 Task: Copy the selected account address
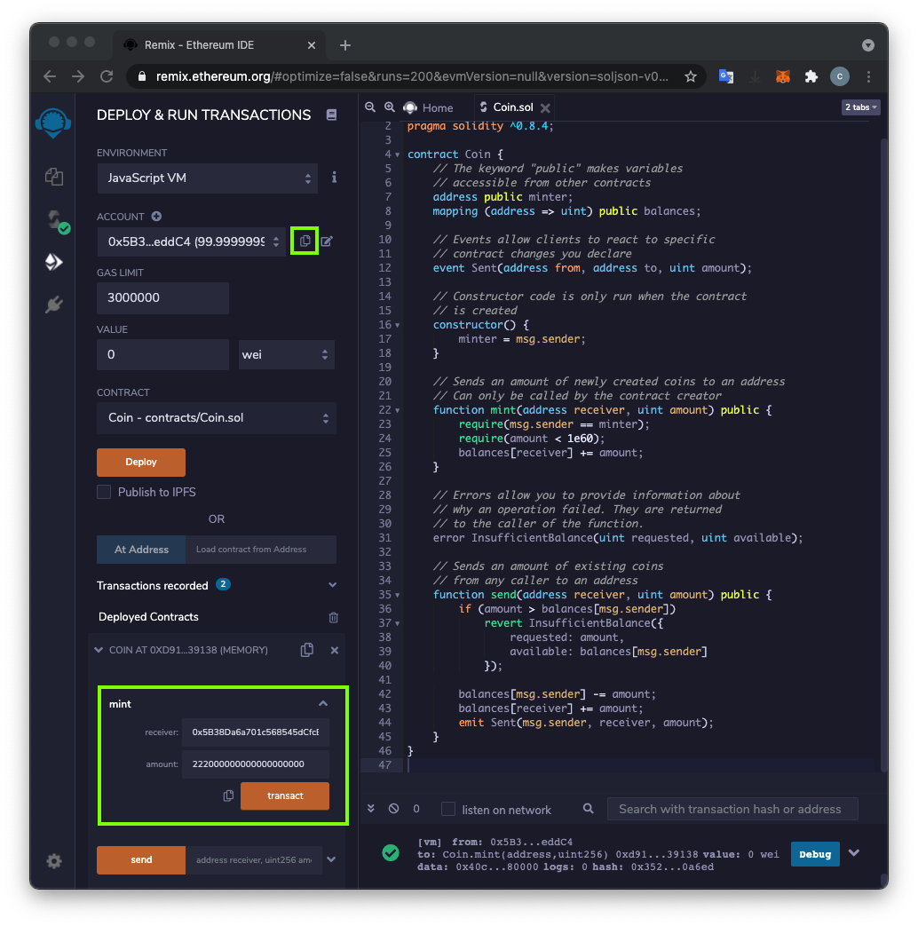click(x=305, y=241)
